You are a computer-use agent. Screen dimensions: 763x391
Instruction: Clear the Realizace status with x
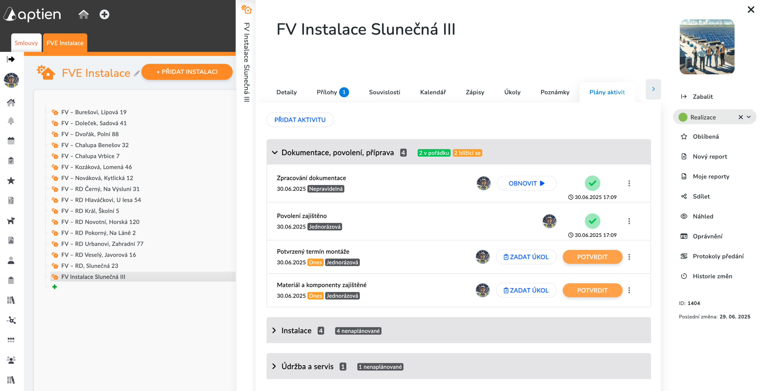(740, 117)
